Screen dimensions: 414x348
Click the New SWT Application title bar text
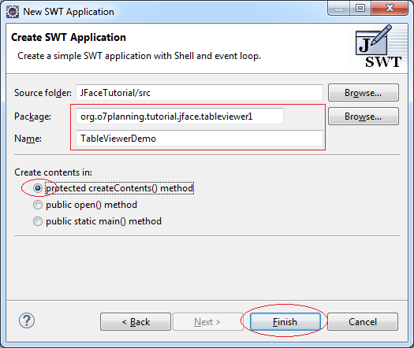[69, 12]
